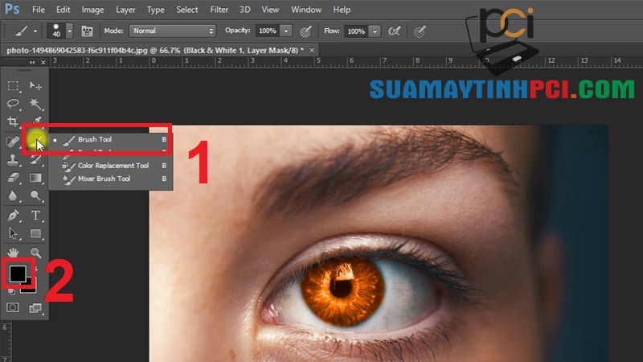643x362 pixels.
Task: Select the Blur tool
Action: (13, 195)
